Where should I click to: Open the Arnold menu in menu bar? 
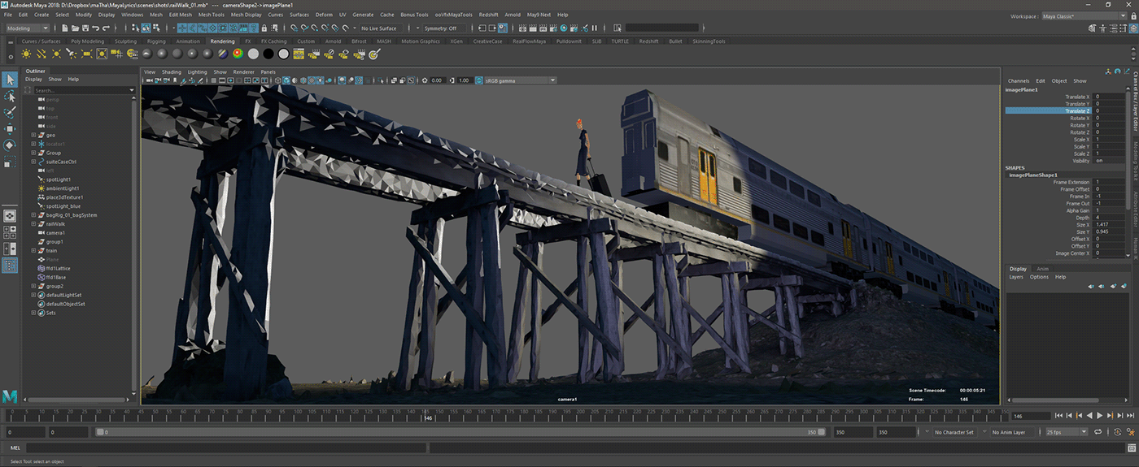coord(512,15)
